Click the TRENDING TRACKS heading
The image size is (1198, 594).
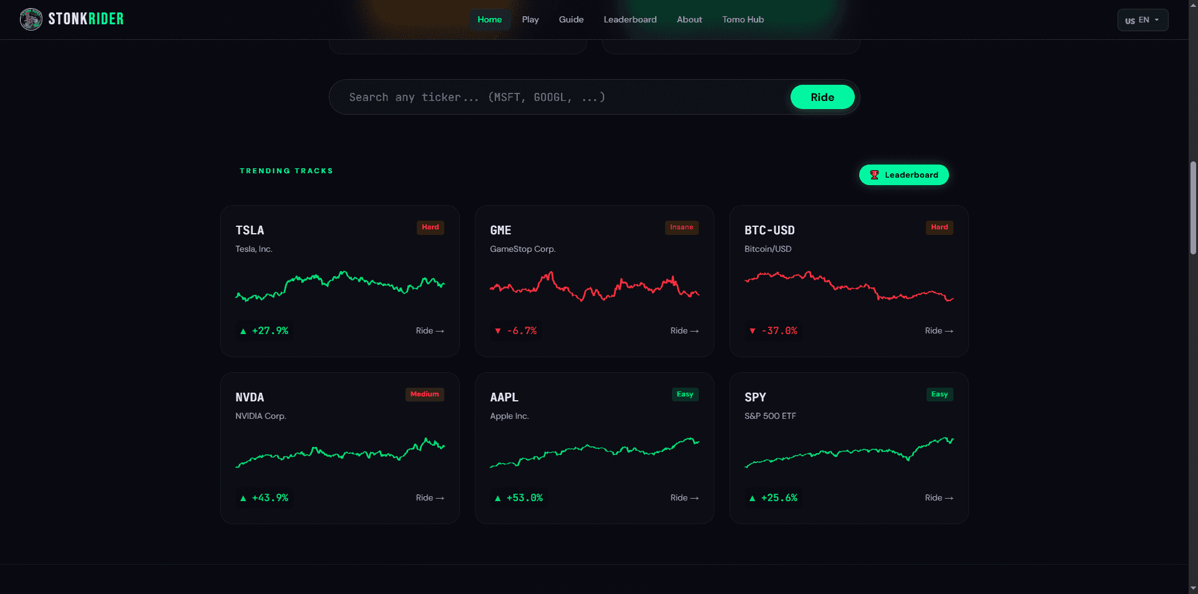click(x=286, y=171)
